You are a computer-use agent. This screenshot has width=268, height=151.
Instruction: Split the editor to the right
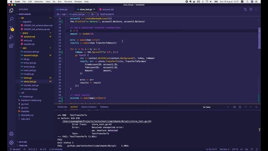[251, 9]
